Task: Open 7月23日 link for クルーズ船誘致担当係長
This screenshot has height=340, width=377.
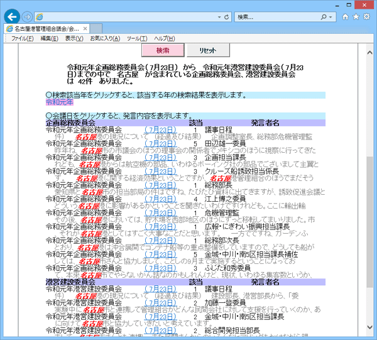Action: coord(161,172)
